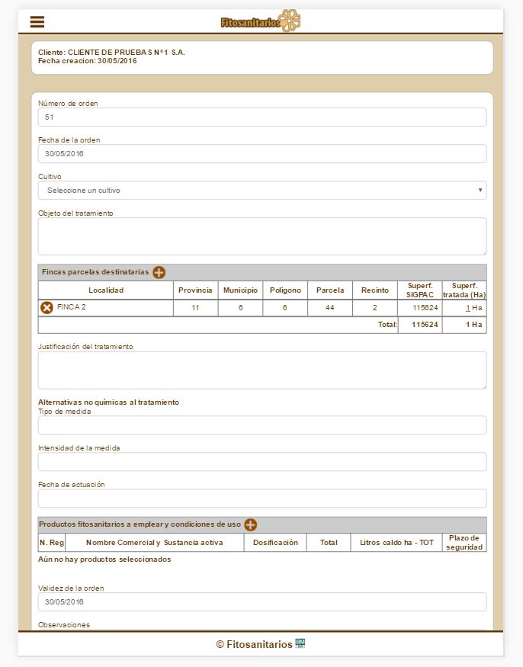Click the Justificación del tratamiento textarea
523x667 pixels.
coord(262,370)
